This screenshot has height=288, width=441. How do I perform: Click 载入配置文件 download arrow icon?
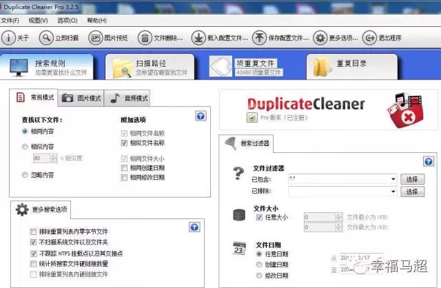[x=198, y=38]
